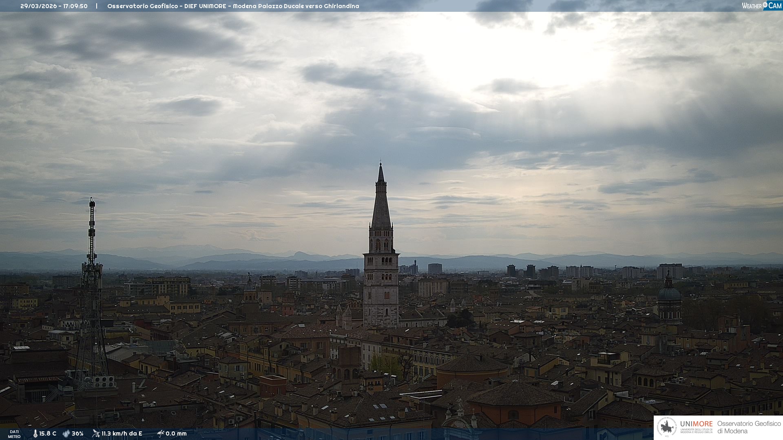Click Osservatorio Geofisico di Modena text
Viewport: 783px width, 440px height.
tap(749, 427)
